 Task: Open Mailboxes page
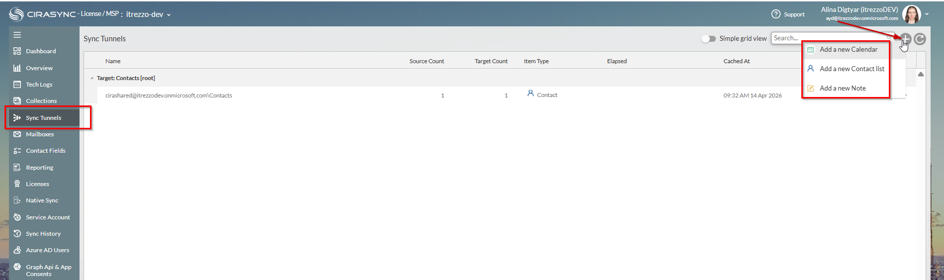(x=40, y=134)
